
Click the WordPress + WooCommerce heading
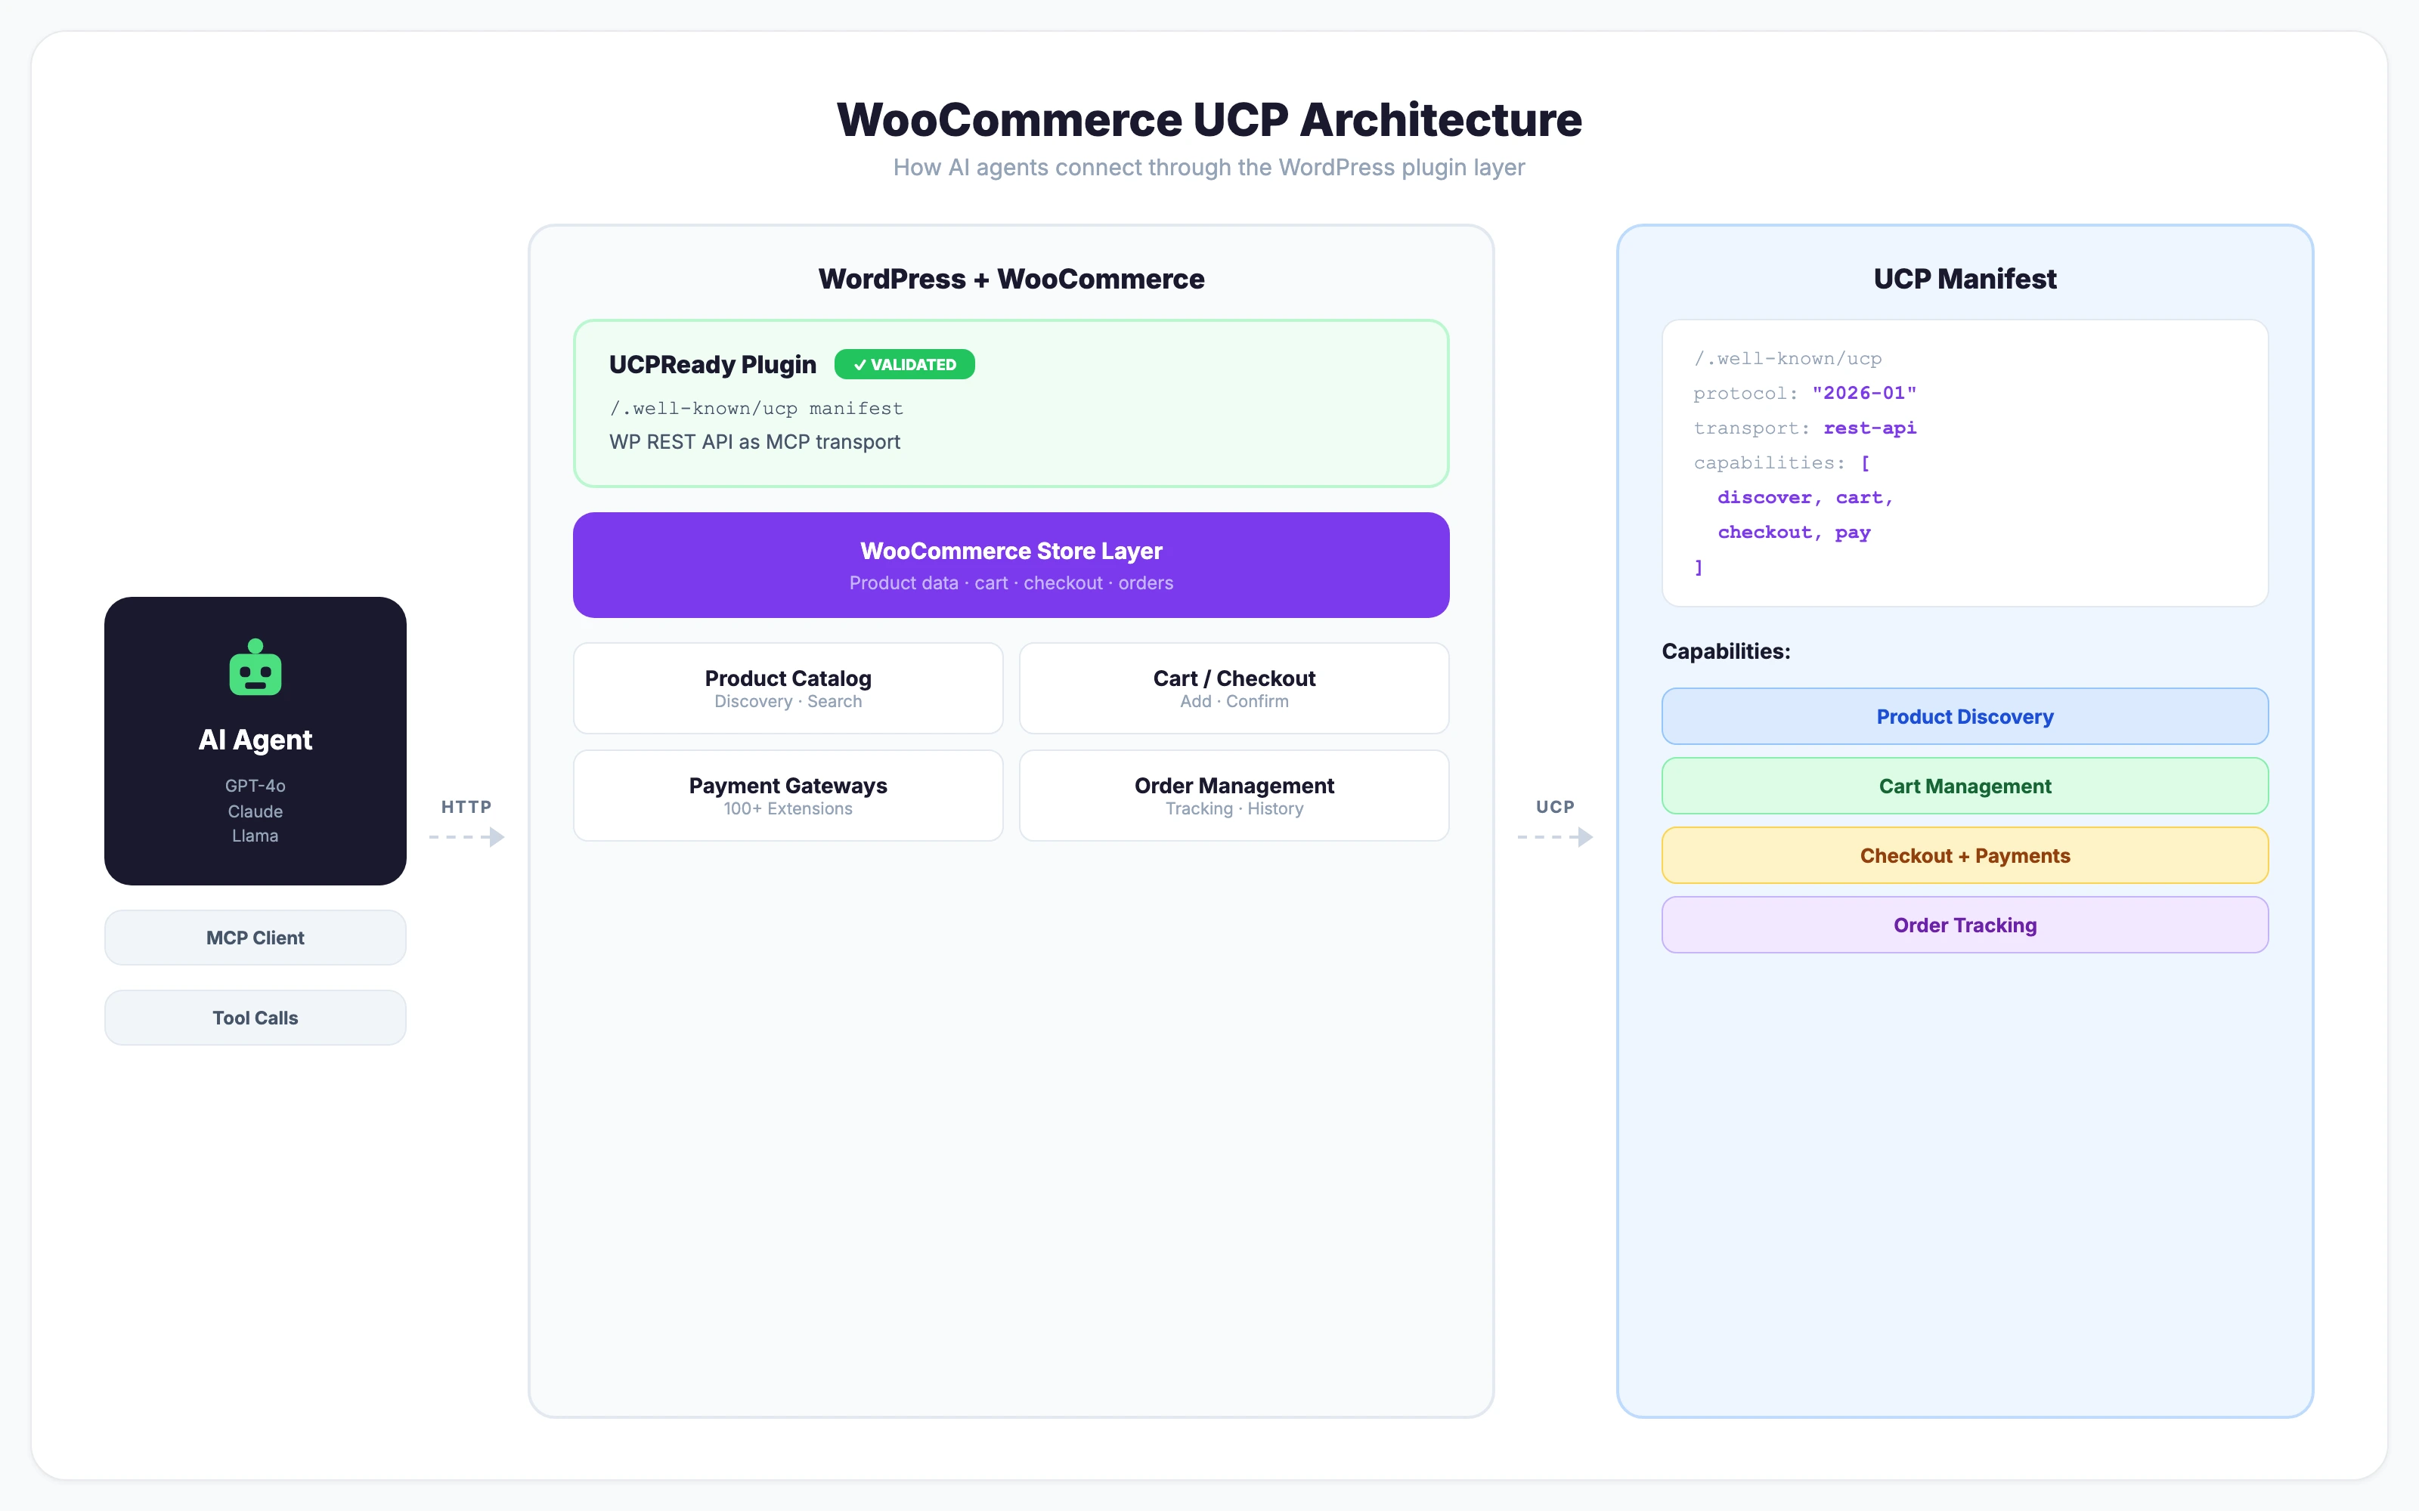point(1011,279)
